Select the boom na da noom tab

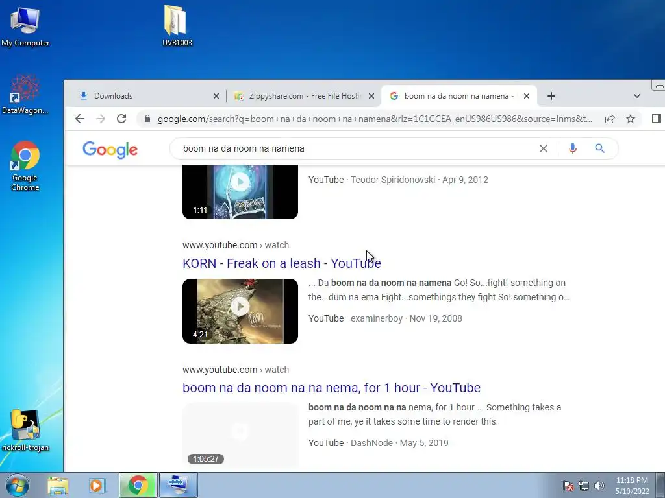click(458, 96)
